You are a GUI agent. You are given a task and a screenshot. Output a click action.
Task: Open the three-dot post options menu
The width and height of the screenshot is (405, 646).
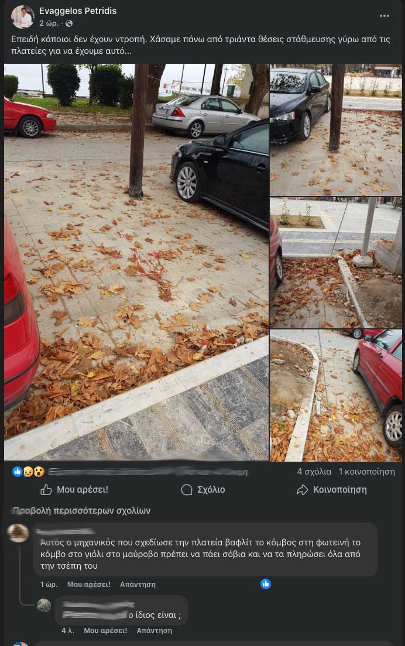[384, 16]
